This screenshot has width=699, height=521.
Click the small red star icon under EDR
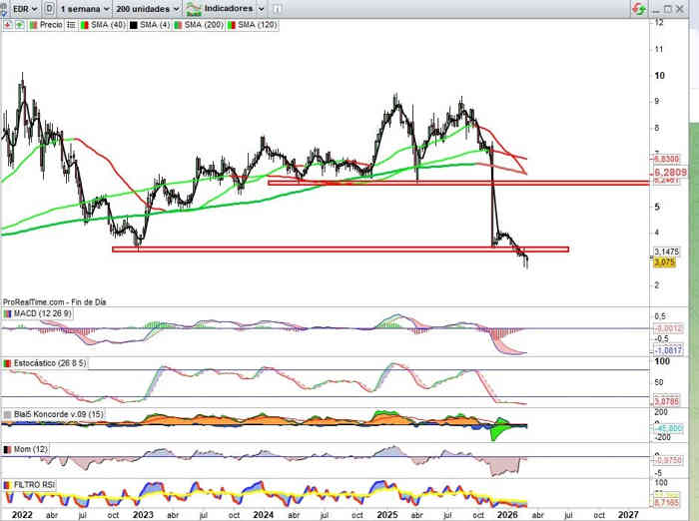click(x=7, y=23)
